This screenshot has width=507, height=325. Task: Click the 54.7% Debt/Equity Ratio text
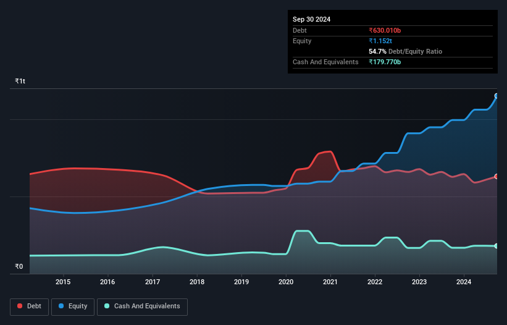[x=406, y=51]
